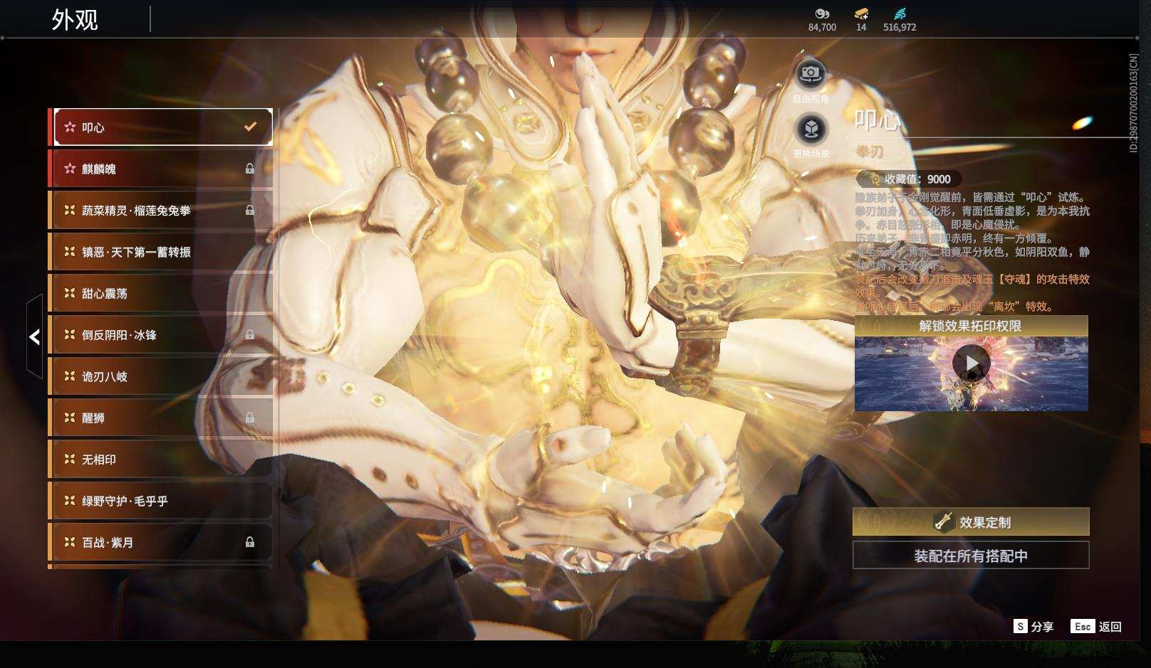The width and height of the screenshot is (1151, 668).
Task: Click the star rarity icon beside 麒麟魄
Action: (x=70, y=169)
